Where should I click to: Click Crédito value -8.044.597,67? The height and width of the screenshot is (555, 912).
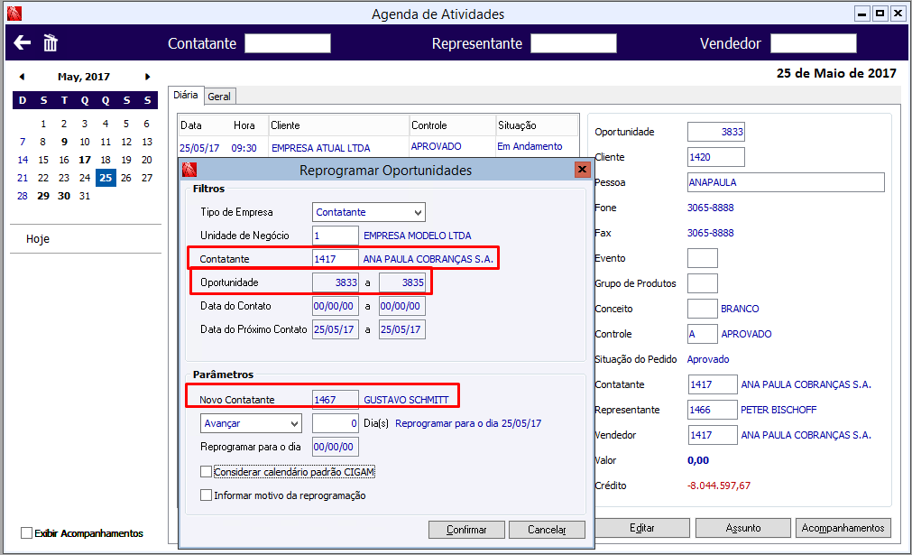click(x=719, y=486)
